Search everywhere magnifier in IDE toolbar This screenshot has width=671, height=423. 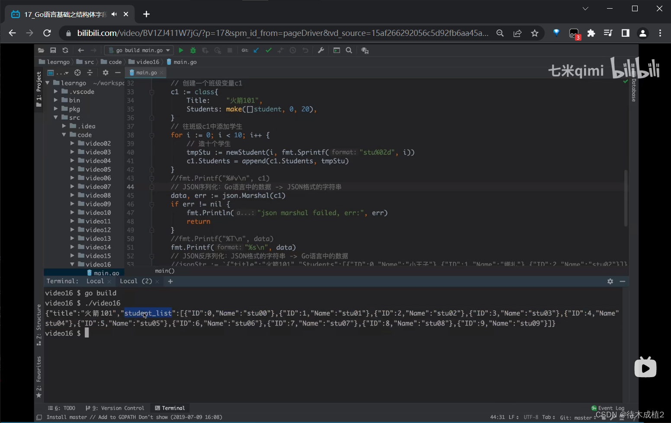[349, 51]
